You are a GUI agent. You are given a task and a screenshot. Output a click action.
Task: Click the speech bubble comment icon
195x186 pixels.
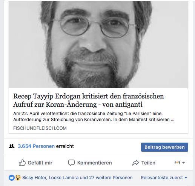[71, 163]
